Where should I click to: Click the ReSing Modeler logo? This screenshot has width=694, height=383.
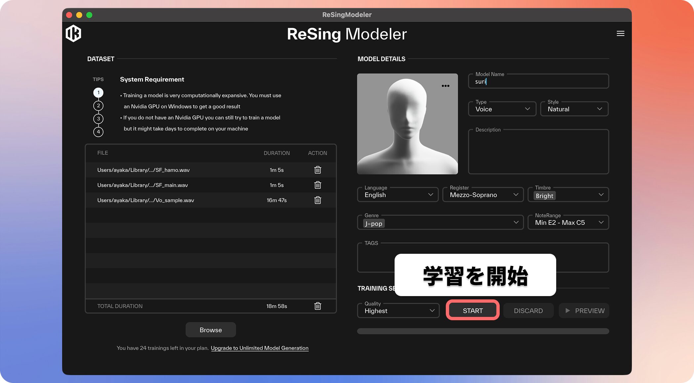tap(73, 33)
